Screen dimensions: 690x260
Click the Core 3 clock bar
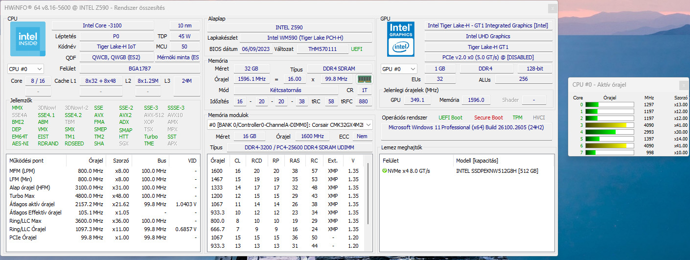pyautogui.click(x=609, y=125)
